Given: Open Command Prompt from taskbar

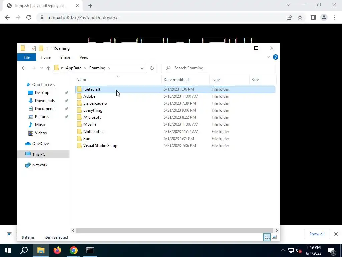Looking at the screenshot, I should coord(90,250).
